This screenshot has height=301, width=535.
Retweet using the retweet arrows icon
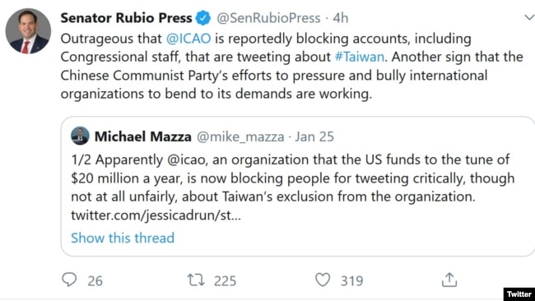tap(196, 280)
